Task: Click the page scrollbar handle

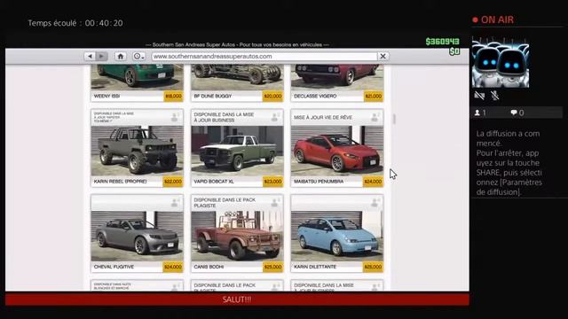Action: pyautogui.click(x=394, y=119)
